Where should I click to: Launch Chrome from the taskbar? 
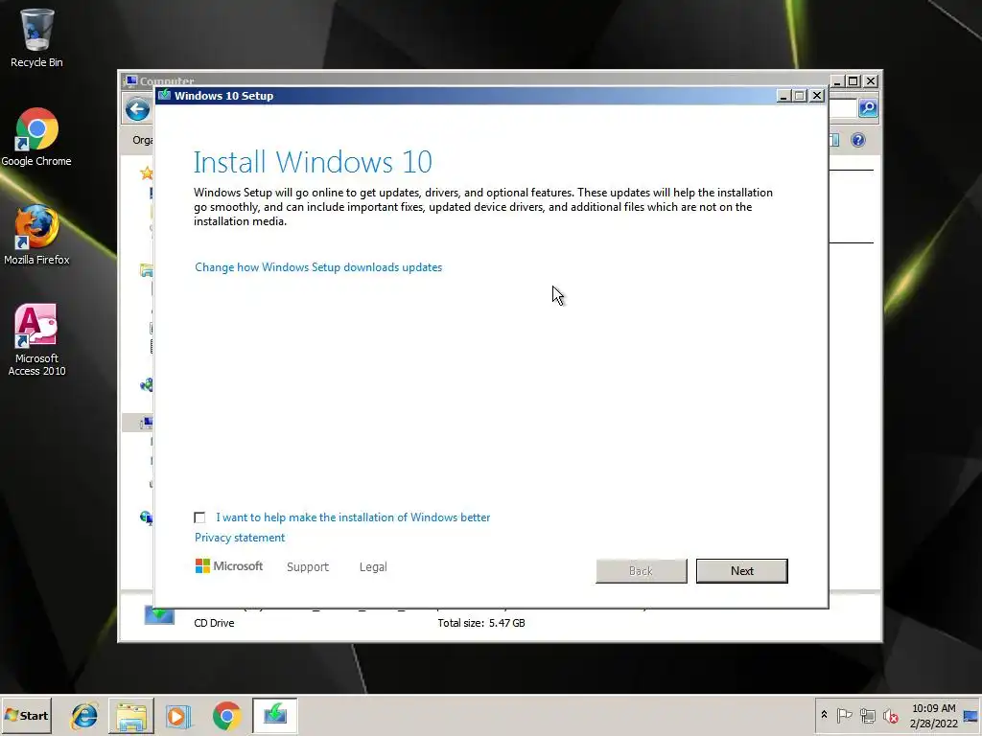point(226,715)
